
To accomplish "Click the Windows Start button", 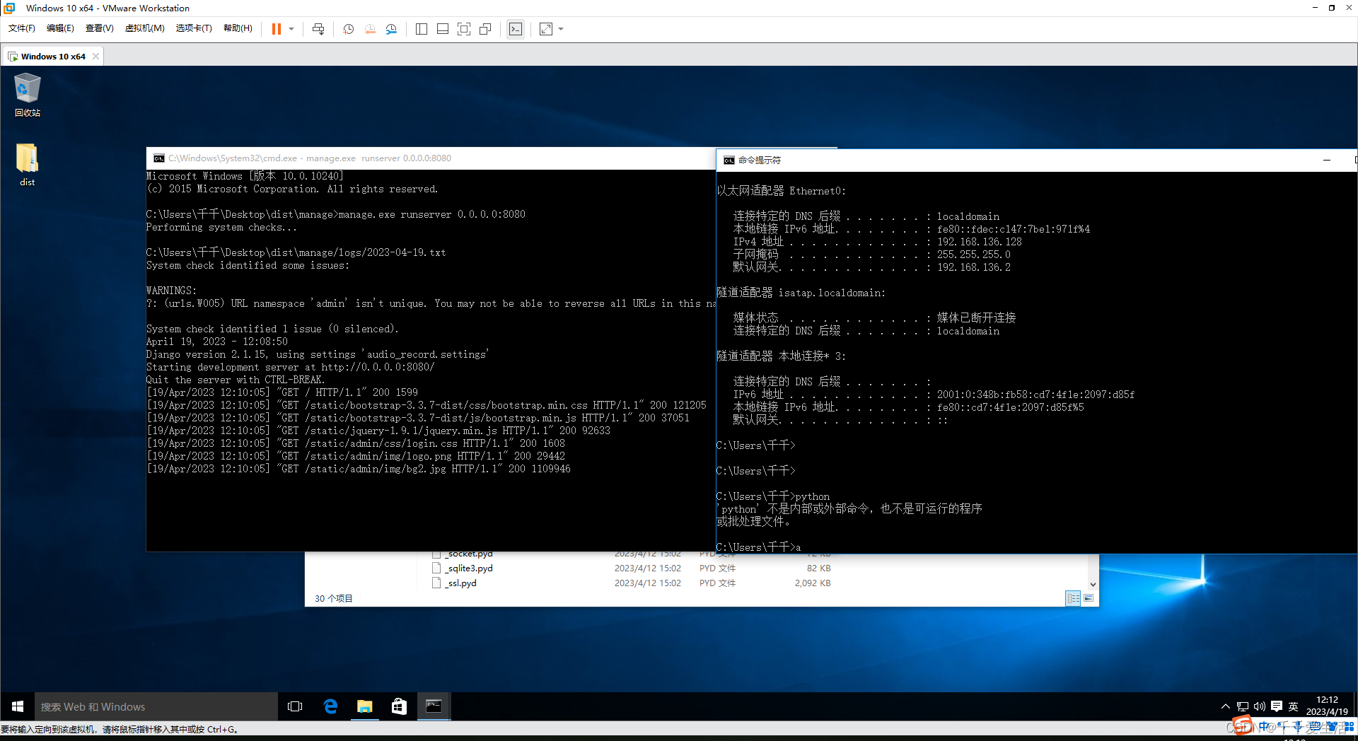I will pos(17,706).
